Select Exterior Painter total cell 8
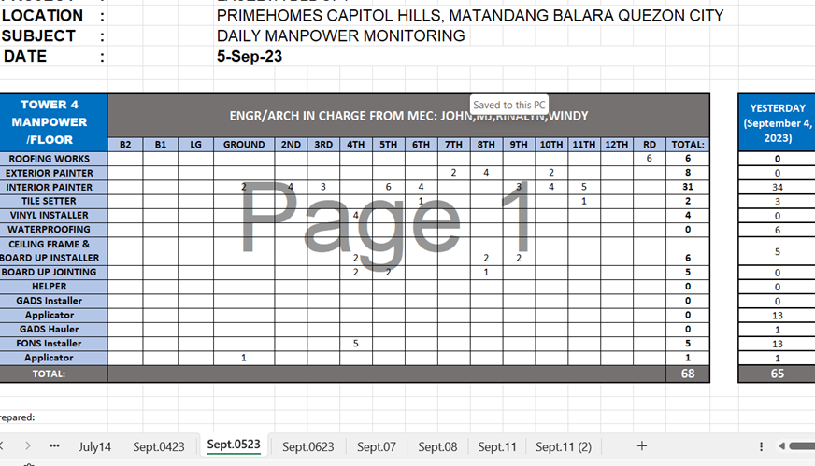815x466 pixels. (x=688, y=173)
